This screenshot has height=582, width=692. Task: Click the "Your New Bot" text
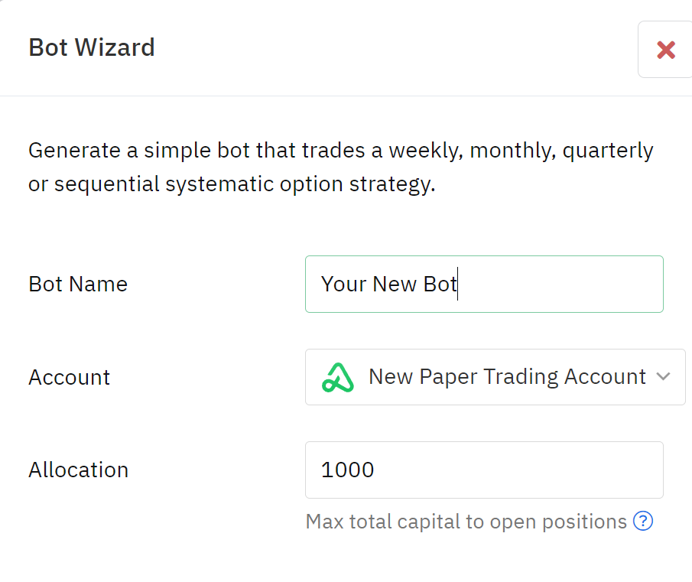click(388, 284)
